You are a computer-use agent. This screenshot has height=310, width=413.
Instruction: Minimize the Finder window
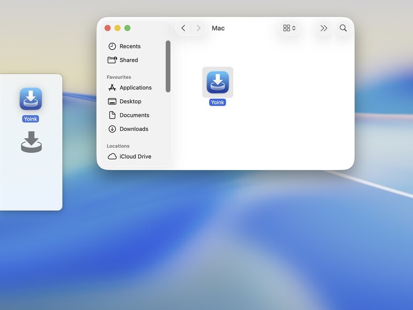(117, 28)
